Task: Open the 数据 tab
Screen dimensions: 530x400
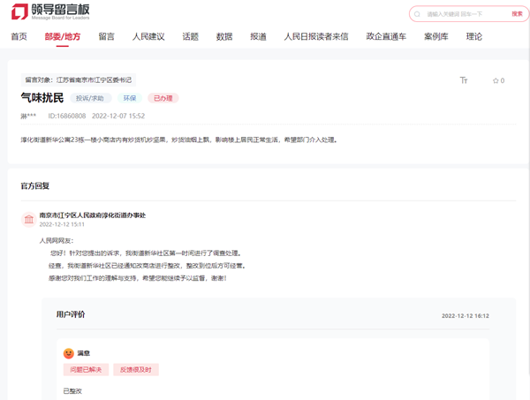Action: (224, 36)
